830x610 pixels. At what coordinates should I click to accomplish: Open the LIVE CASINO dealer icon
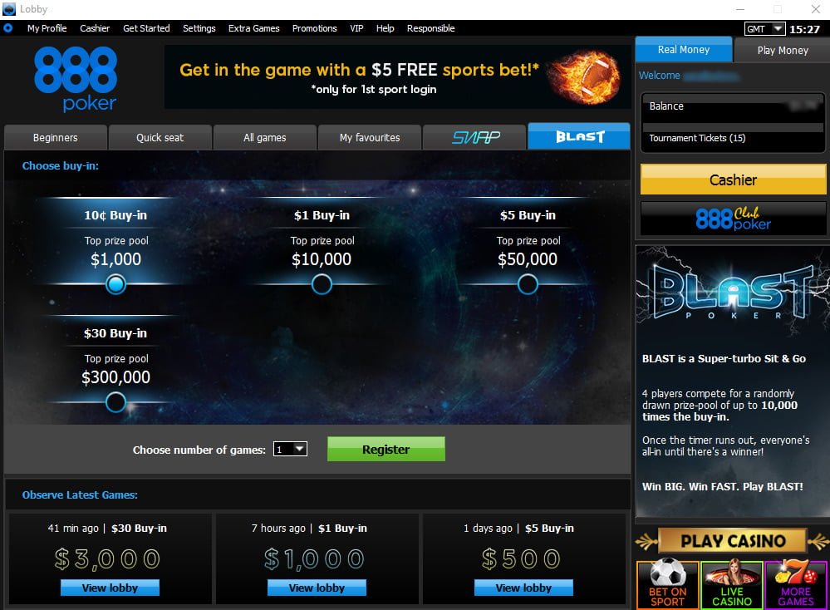click(732, 584)
